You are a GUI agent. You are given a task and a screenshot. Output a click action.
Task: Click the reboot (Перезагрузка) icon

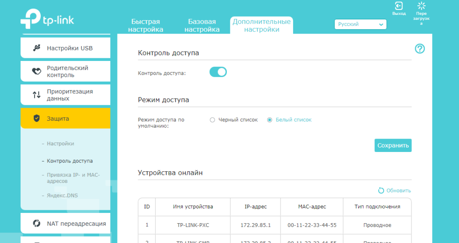pos(421,6)
